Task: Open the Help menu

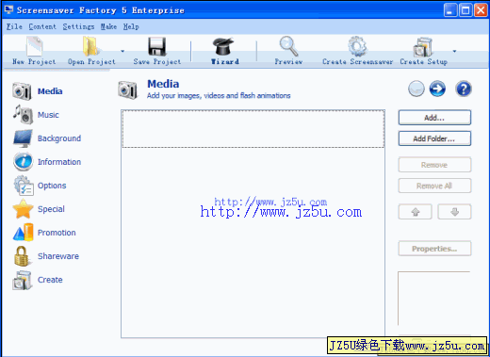Action: click(131, 26)
